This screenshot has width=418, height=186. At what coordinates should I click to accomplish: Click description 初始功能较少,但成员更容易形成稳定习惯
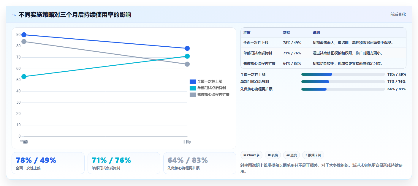(x=348, y=64)
